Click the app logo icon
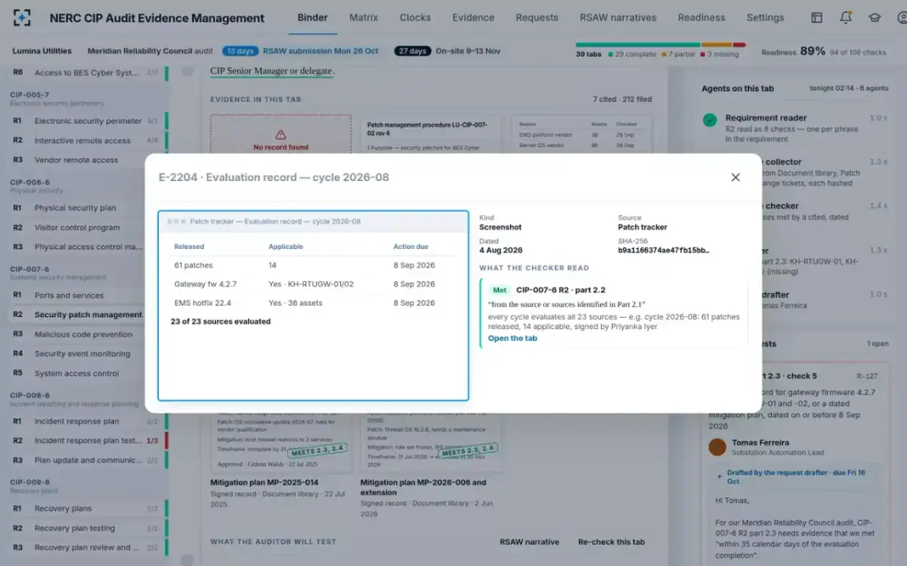 coord(23,18)
